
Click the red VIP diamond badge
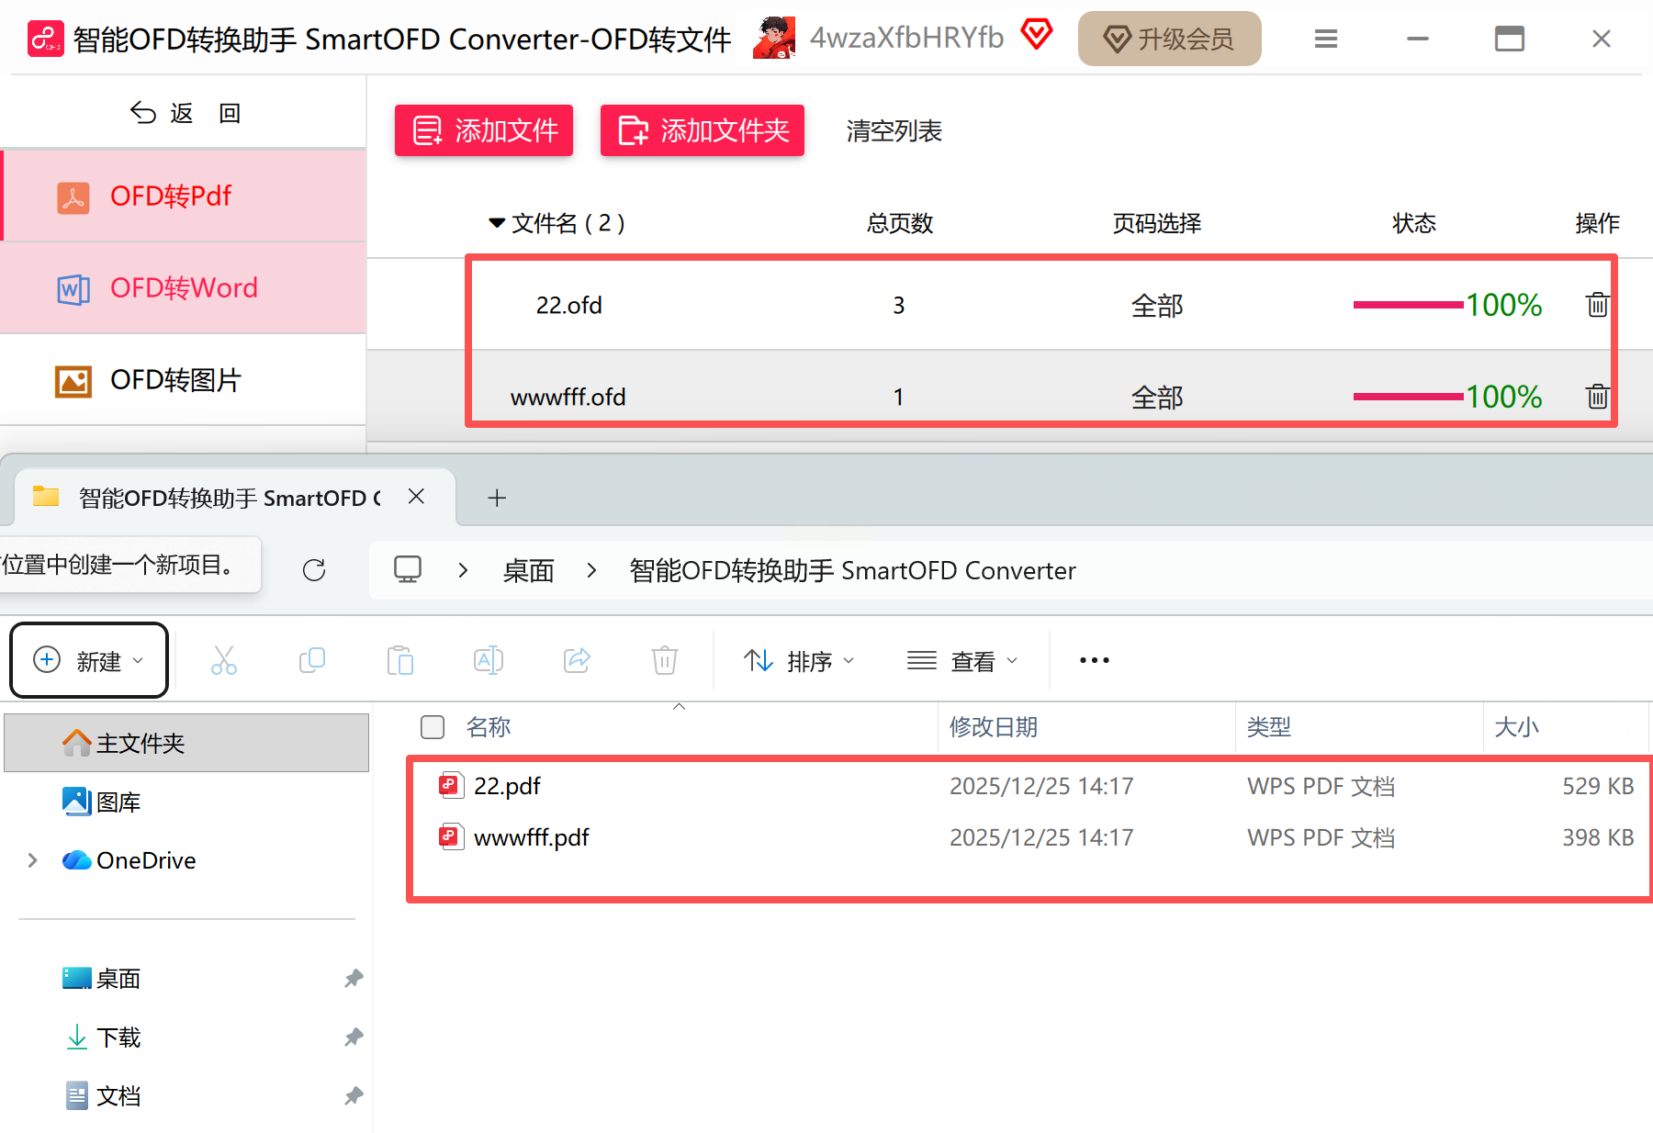(1037, 35)
